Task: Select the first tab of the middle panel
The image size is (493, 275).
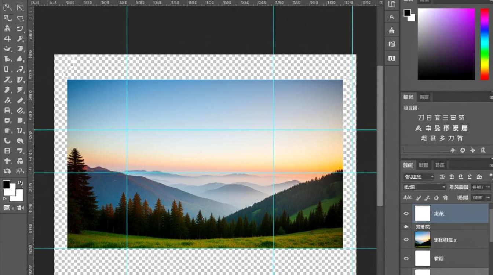Action: pos(408,97)
